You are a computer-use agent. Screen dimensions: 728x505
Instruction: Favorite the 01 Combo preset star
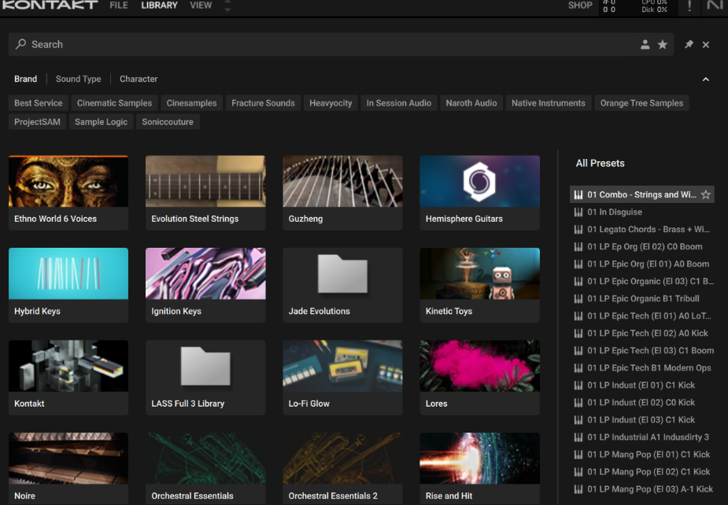point(706,194)
